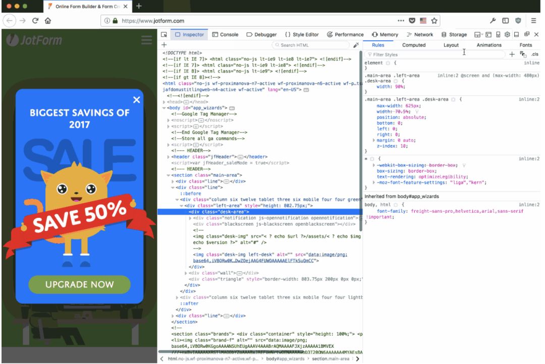Click the Search HTML input field

tap(313, 45)
